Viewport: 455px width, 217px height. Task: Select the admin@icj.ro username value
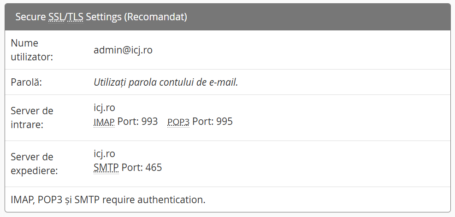tap(123, 50)
